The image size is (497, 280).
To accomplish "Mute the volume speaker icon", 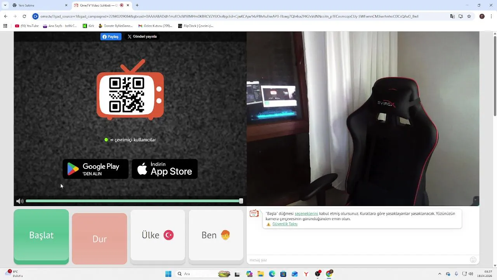I will (20, 201).
